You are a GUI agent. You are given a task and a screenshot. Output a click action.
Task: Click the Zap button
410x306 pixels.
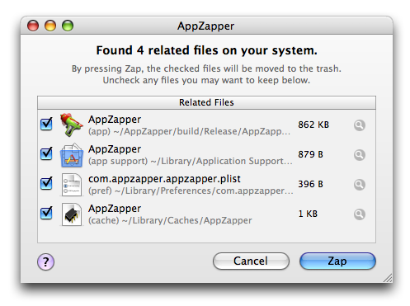coord(337,261)
